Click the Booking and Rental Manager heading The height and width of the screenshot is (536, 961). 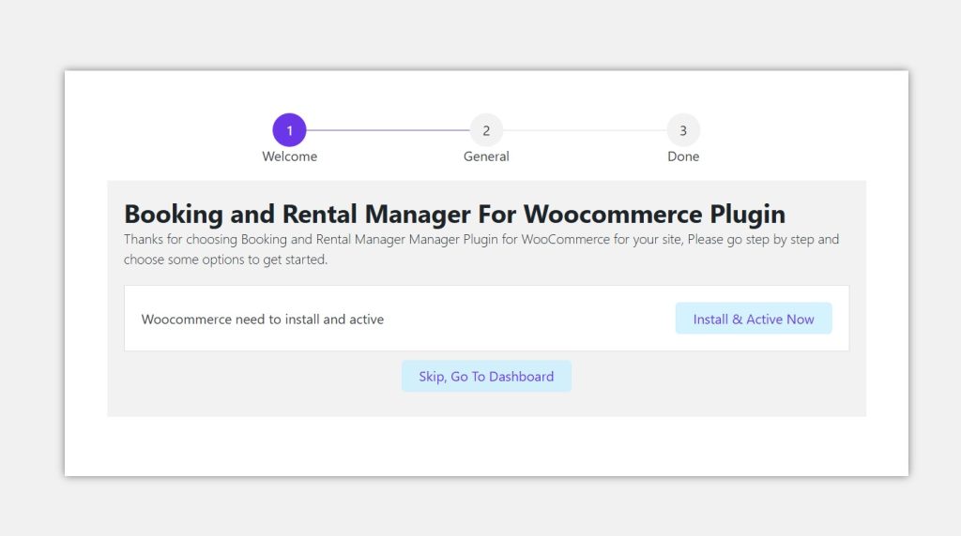click(454, 214)
